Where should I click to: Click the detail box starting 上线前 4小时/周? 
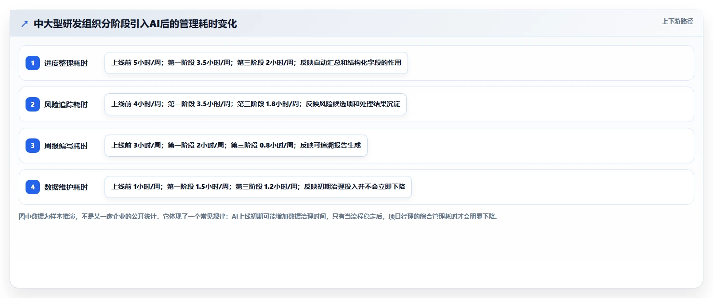(x=255, y=104)
